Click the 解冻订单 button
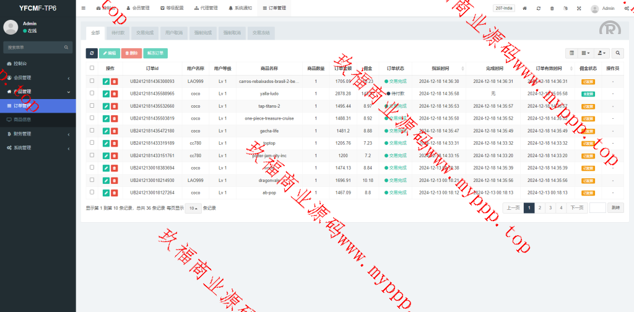634x312 pixels. tap(155, 54)
